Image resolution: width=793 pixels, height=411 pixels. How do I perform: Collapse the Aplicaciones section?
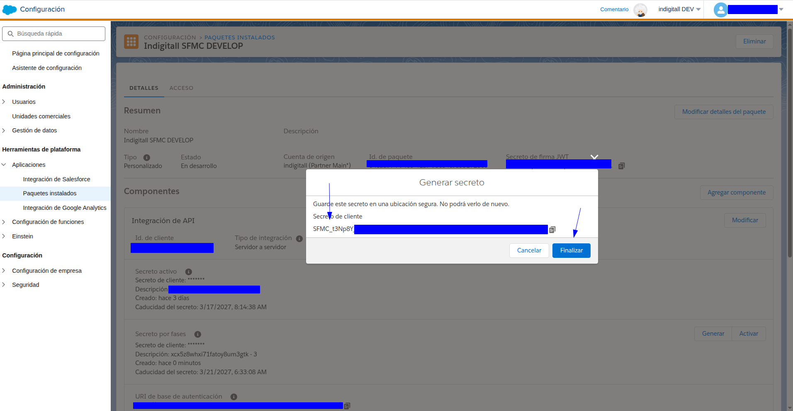4,165
